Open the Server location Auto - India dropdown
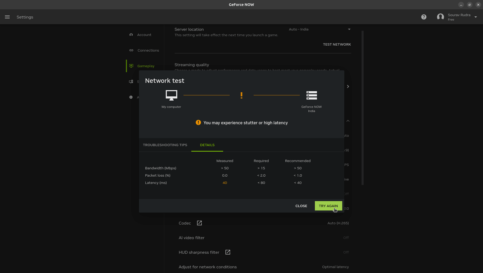 pos(320,29)
